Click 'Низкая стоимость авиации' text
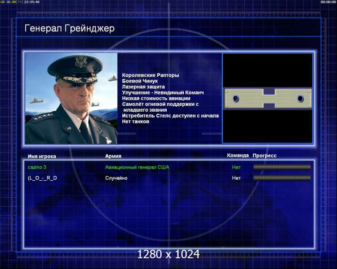The width and height of the screenshot is (337, 269). click(156, 99)
